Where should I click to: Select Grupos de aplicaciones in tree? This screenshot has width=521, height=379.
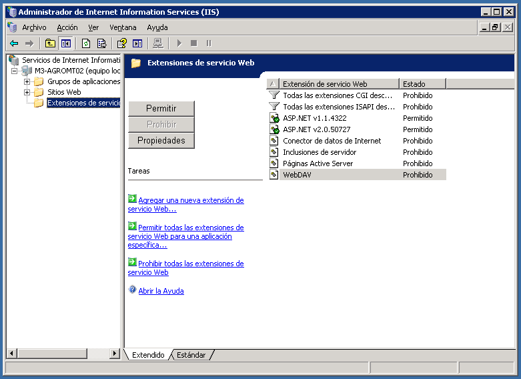(83, 81)
